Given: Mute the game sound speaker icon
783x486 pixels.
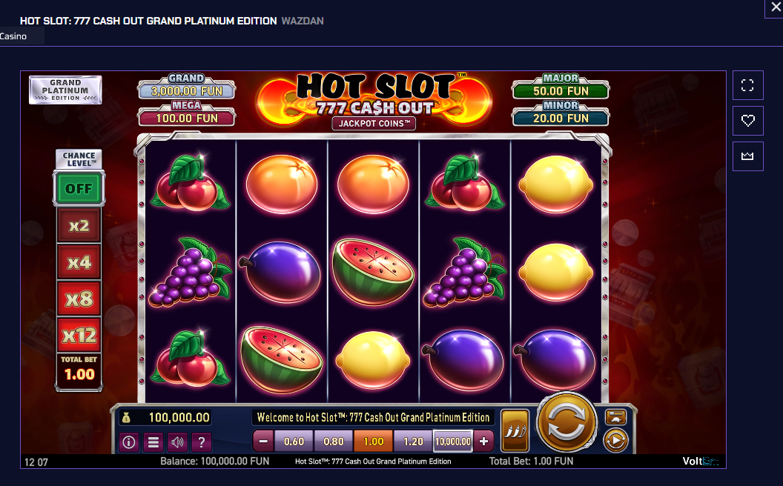Looking at the screenshot, I should click(x=177, y=442).
